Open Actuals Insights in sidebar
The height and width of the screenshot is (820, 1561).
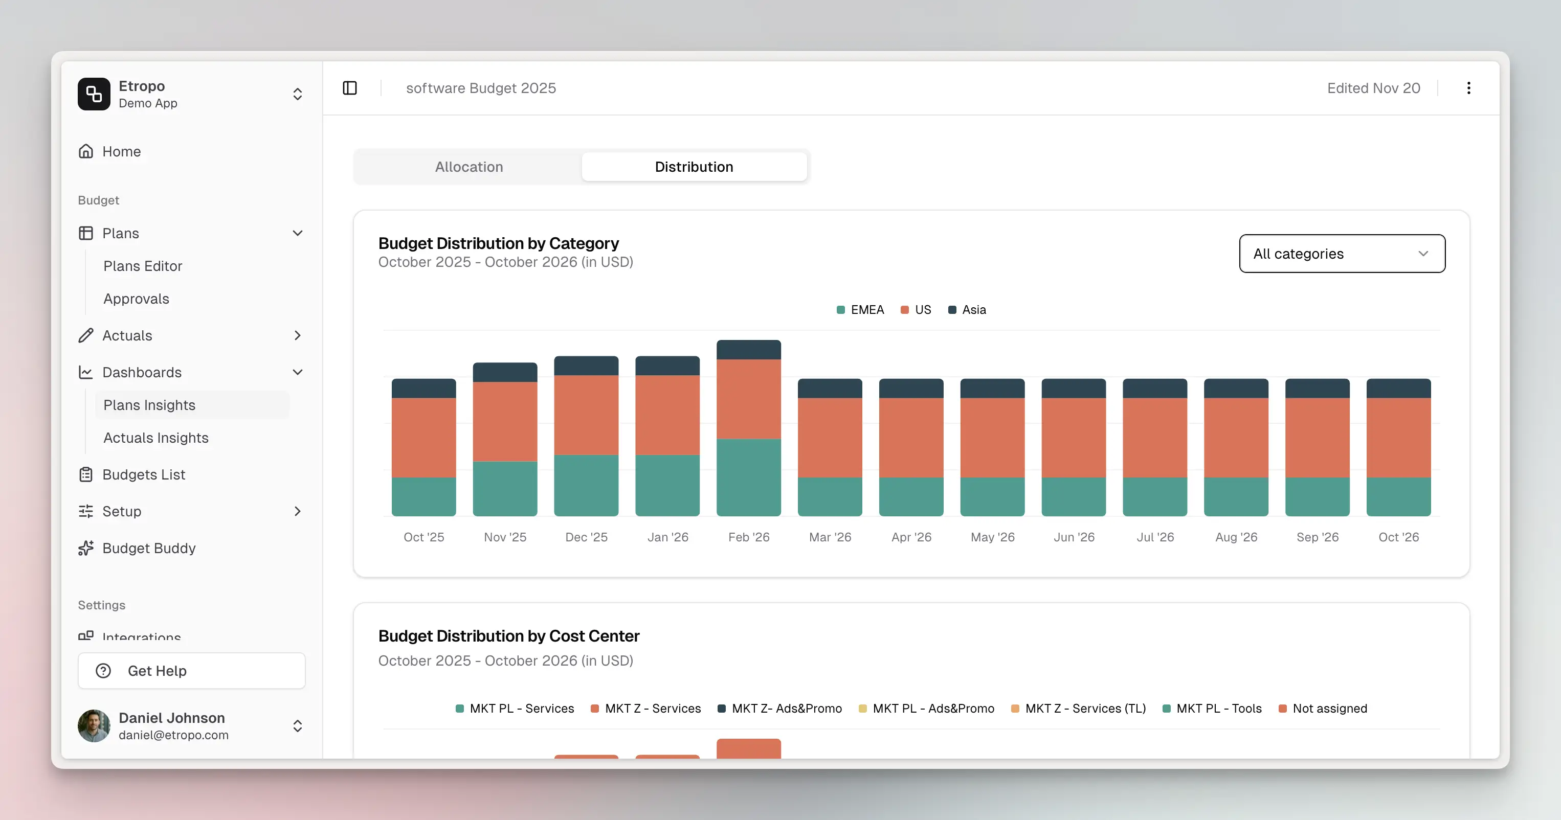click(155, 438)
